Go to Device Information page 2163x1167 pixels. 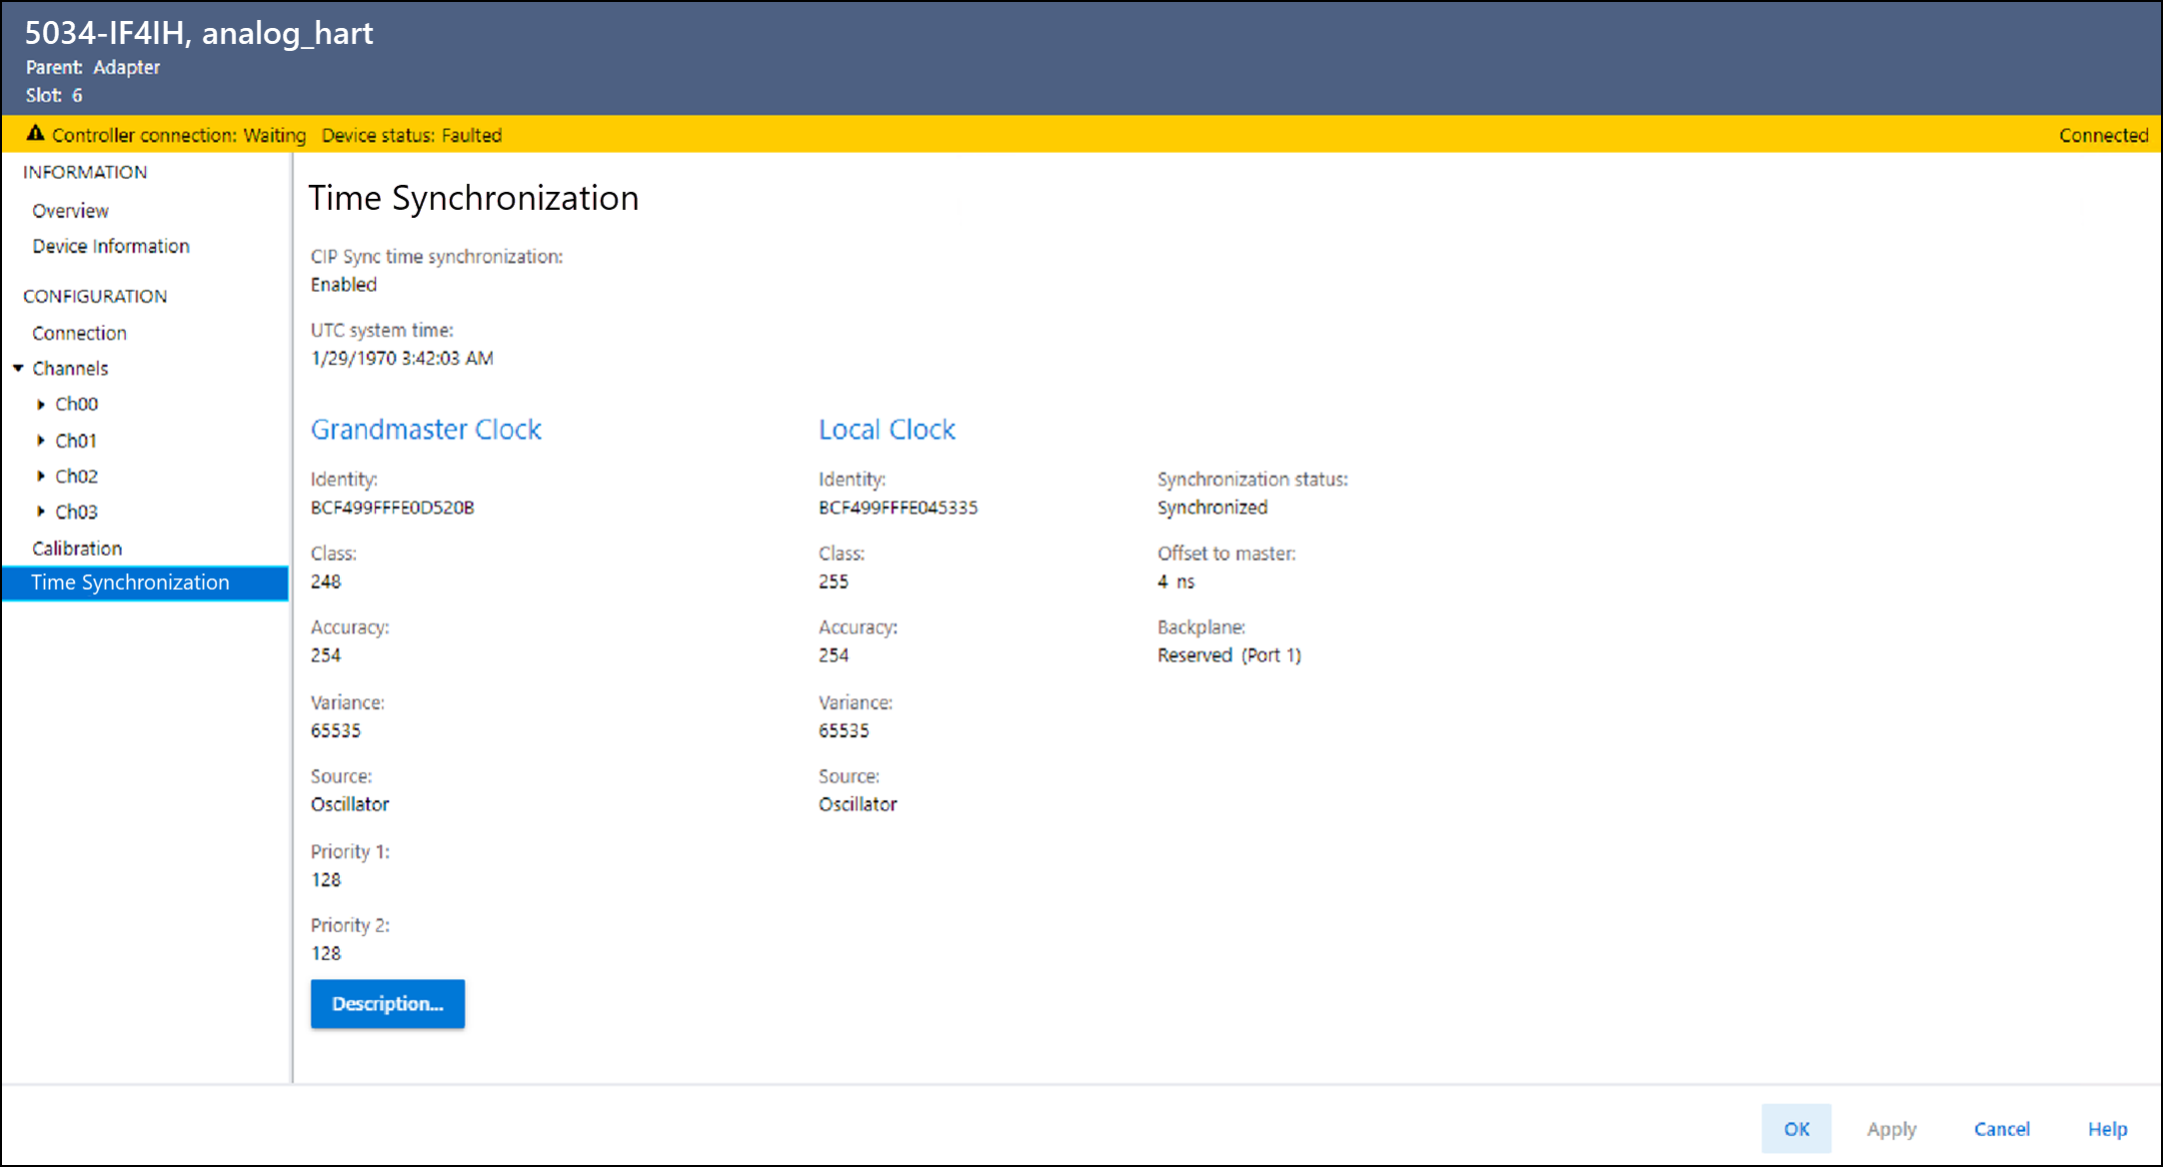pyautogui.click(x=111, y=247)
